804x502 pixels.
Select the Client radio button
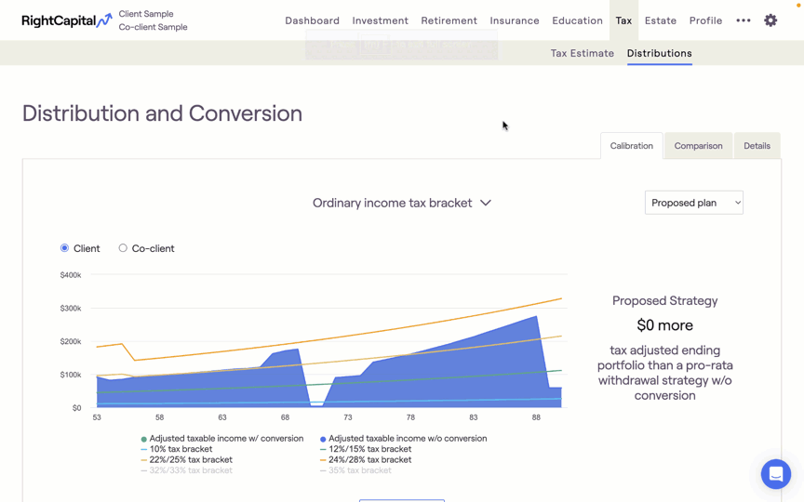pyautogui.click(x=64, y=248)
